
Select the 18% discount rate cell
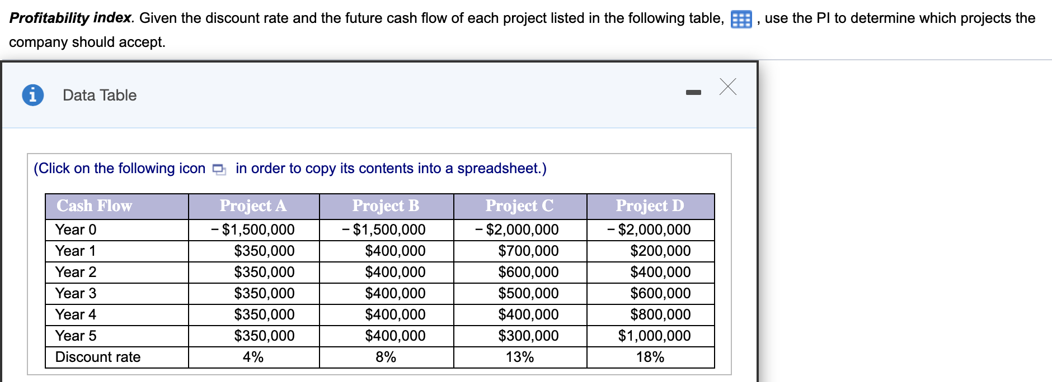point(649,357)
